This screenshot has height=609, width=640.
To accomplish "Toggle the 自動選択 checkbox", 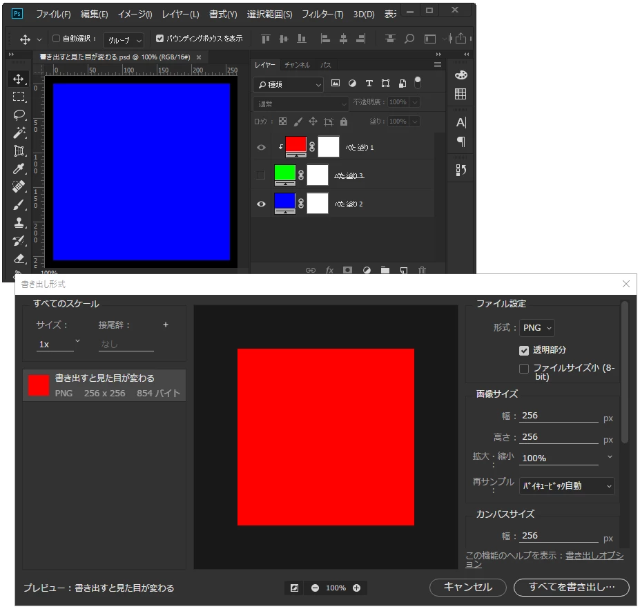I will [x=57, y=39].
